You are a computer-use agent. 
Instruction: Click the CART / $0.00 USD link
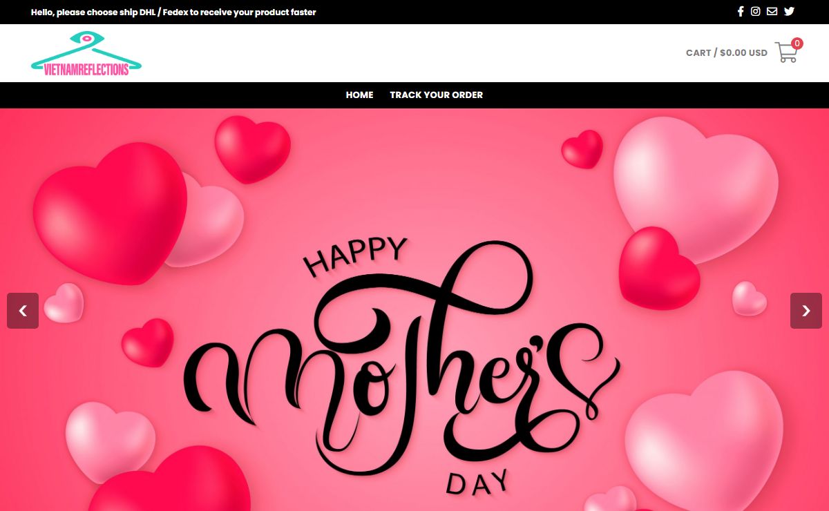coord(726,53)
